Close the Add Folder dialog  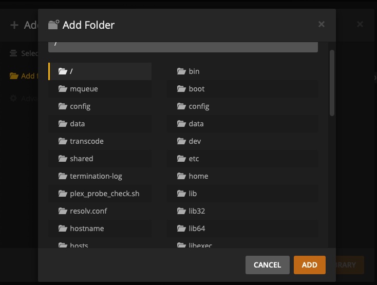pos(322,24)
